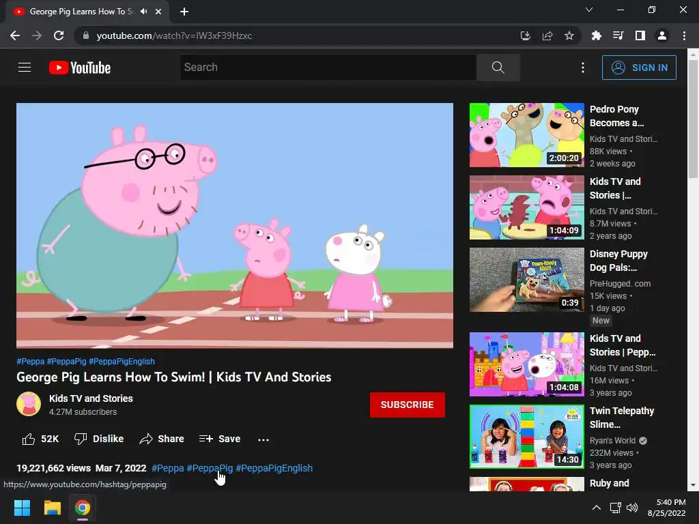Mute the tab via speaker icon
699x524 pixels.
pyautogui.click(x=143, y=12)
